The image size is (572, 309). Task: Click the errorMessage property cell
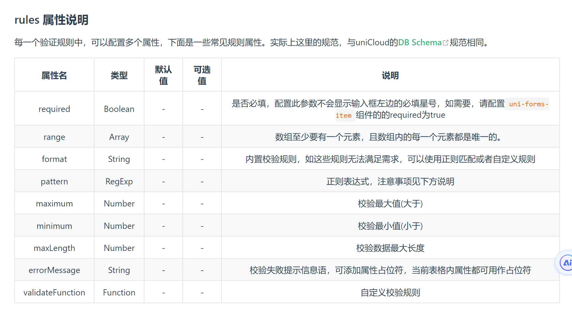[54, 270]
